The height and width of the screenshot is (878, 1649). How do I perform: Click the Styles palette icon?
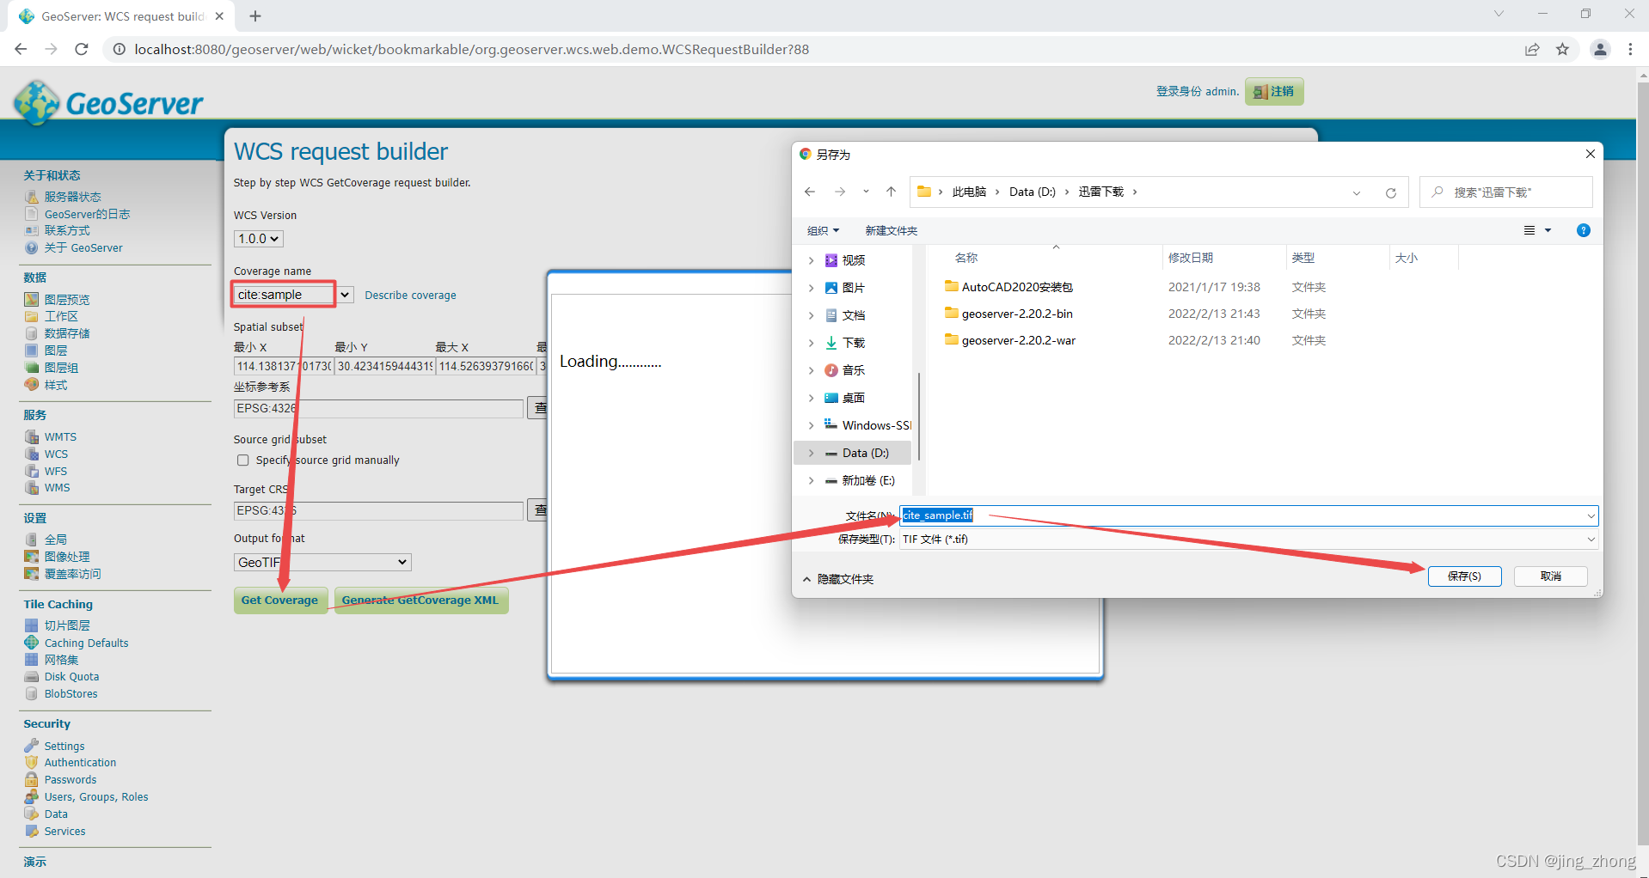pos(32,385)
